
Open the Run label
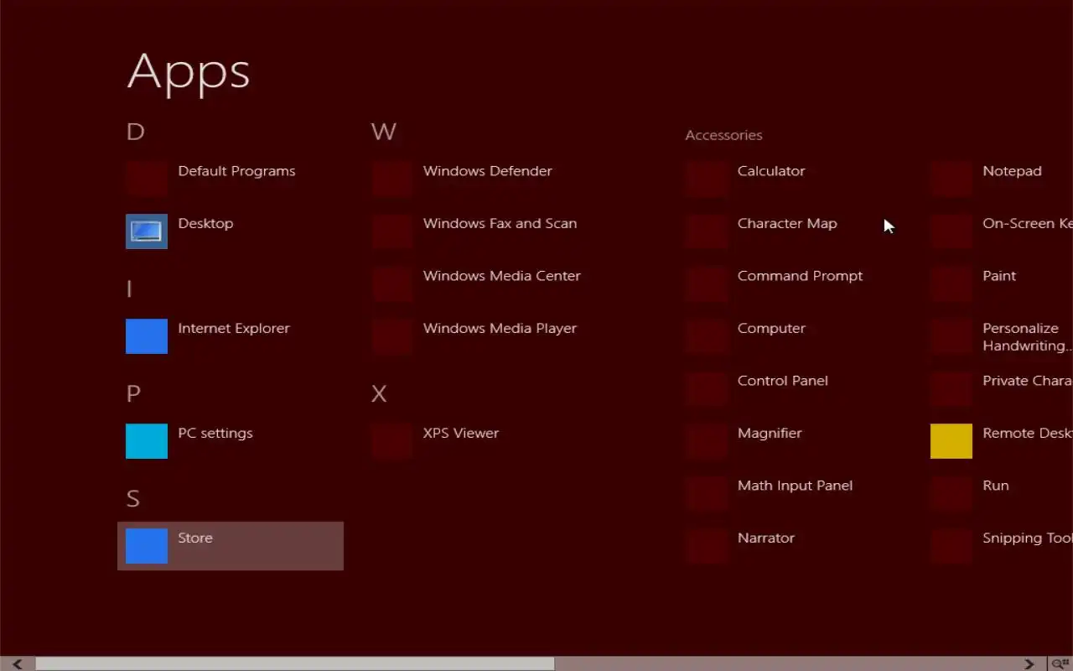pos(996,486)
